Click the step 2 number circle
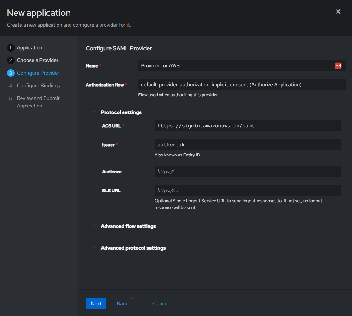Image resolution: width=352 pixels, height=316 pixels. point(10,60)
